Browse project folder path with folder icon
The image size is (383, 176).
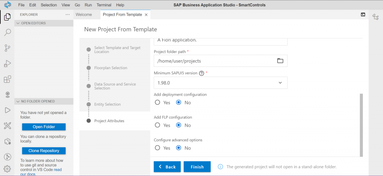pyautogui.click(x=280, y=61)
